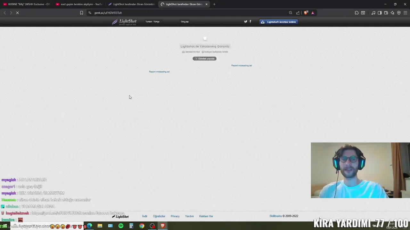The image size is (410, 230).
Task: Open Brave VPN shield icon
Action: click(399, 13)
